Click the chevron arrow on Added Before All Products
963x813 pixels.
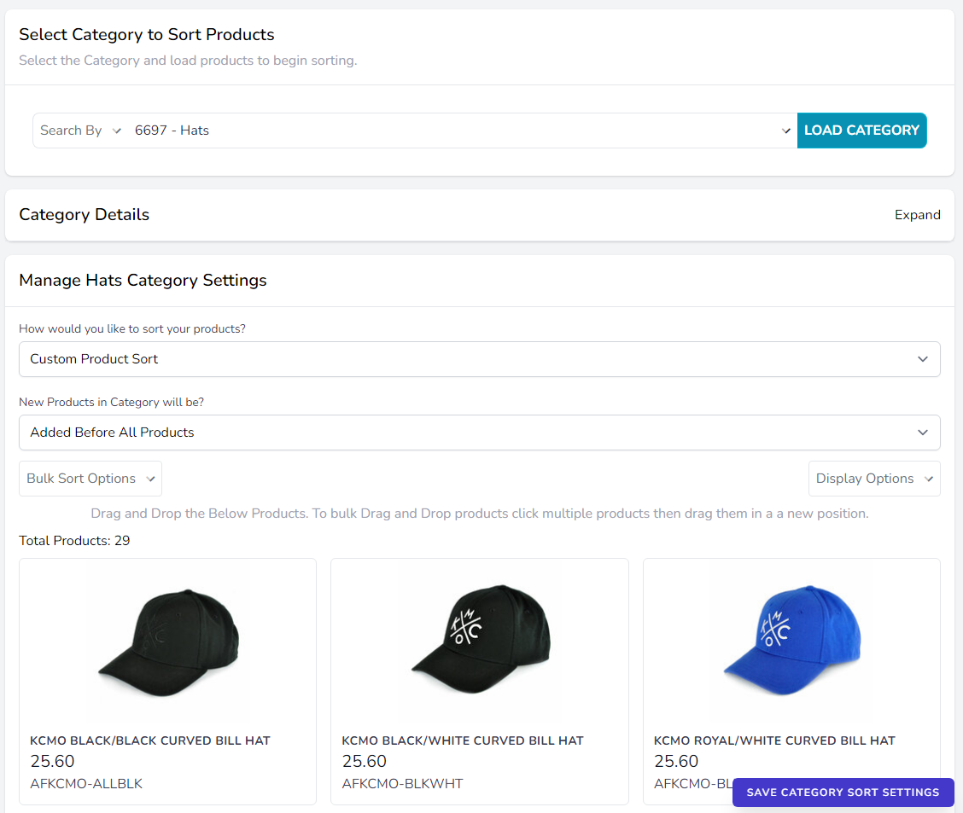click(922, 433)
